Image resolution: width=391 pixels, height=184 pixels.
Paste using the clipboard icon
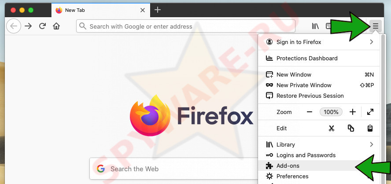[370, 129]
